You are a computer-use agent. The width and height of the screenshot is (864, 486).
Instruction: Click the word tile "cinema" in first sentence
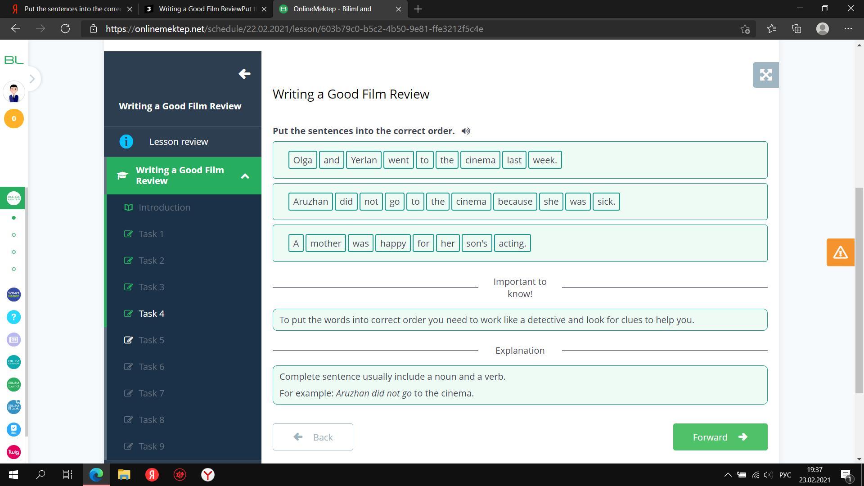[480, 160]
